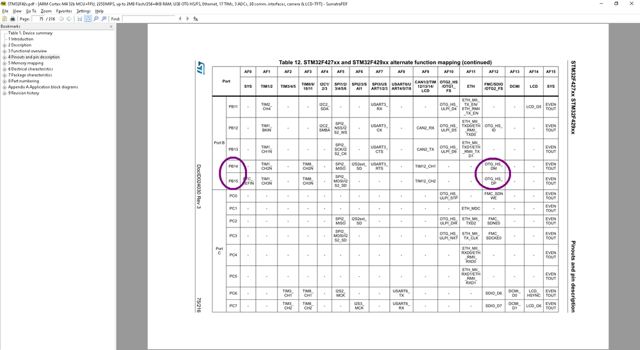
Task: Expand the 7 Package characteristics bookmark
Action: [x=4, y=75]
